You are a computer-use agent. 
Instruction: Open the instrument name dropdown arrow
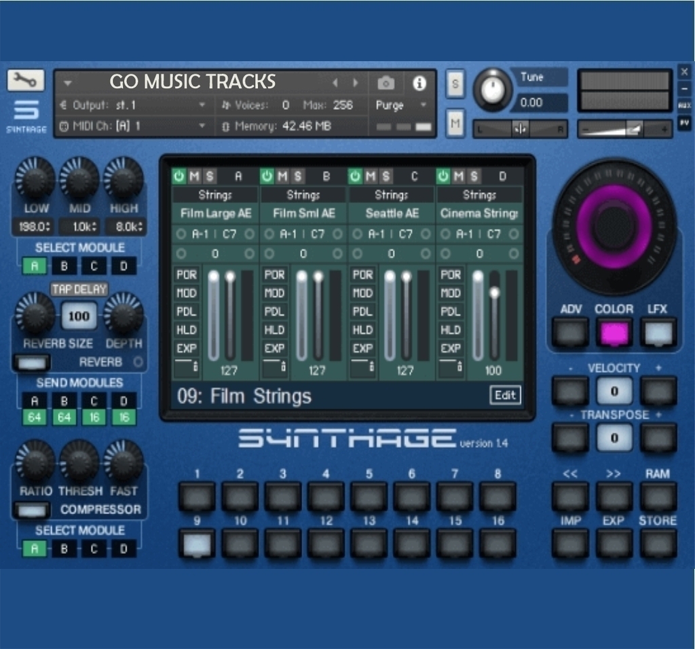[67, 83]
